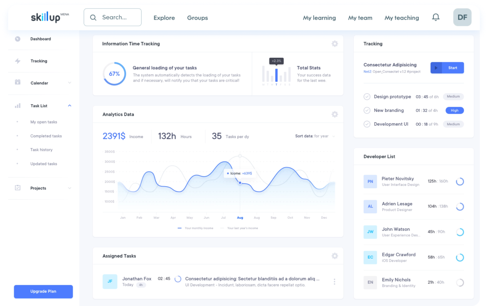The width and height of the screenshot is (488, 306).
Task: Click the Upgrade Plan button
Action: (43, 292)
